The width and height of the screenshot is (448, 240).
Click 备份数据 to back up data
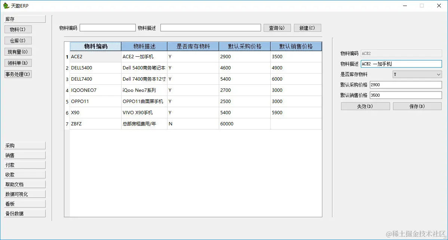pos(24,213)
